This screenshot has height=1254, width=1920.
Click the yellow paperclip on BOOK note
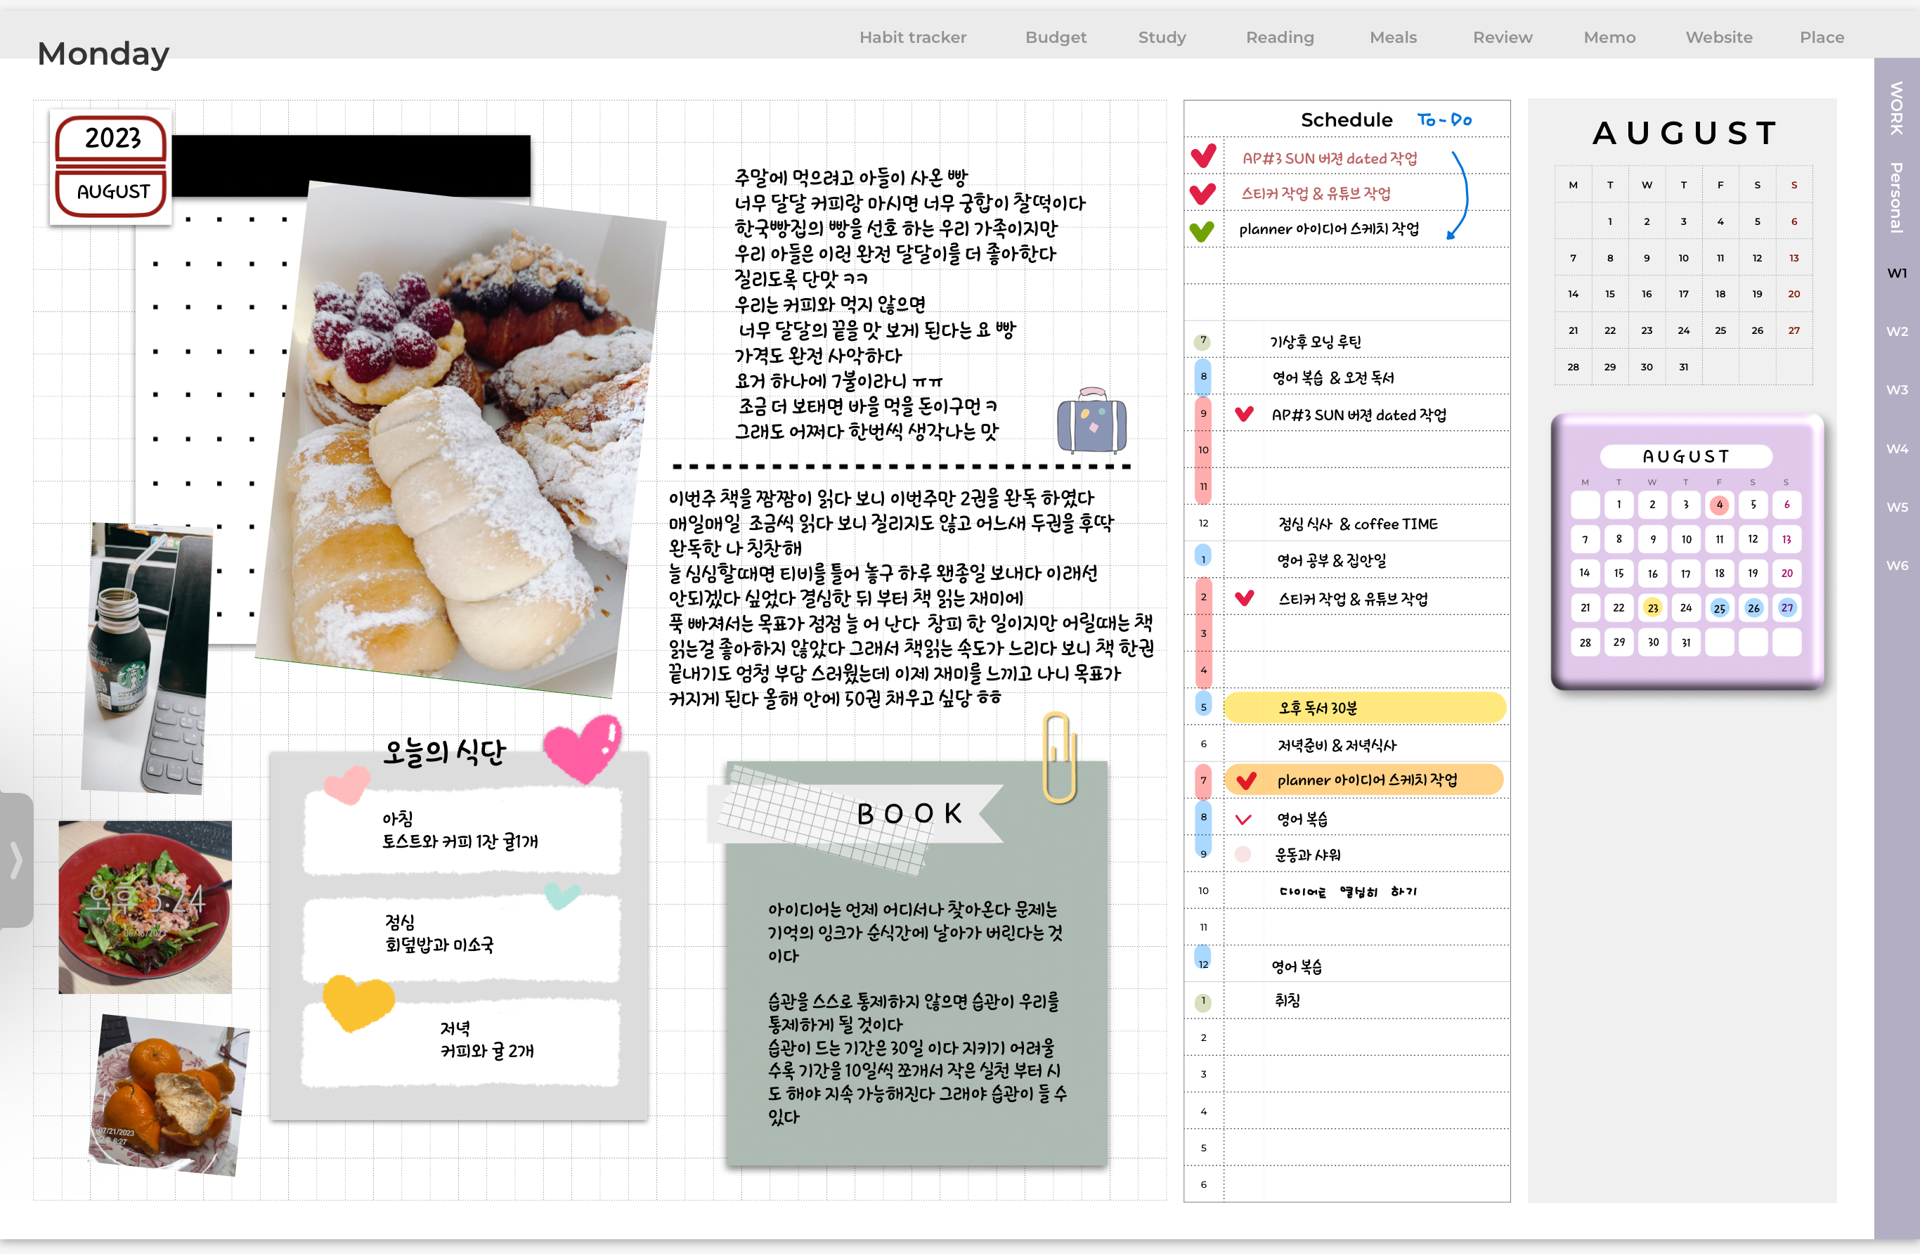[1059, 757]
